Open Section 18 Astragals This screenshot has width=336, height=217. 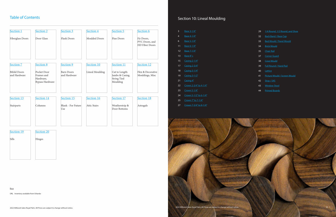coord(144,98)
